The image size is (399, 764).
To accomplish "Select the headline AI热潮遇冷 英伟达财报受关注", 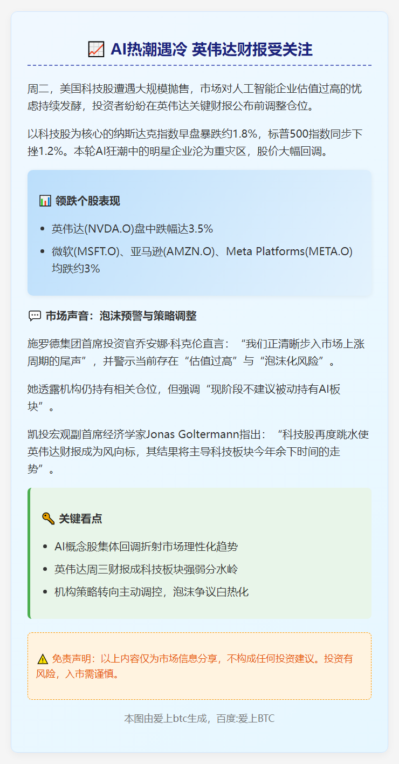I will click(x=211, y=50).
